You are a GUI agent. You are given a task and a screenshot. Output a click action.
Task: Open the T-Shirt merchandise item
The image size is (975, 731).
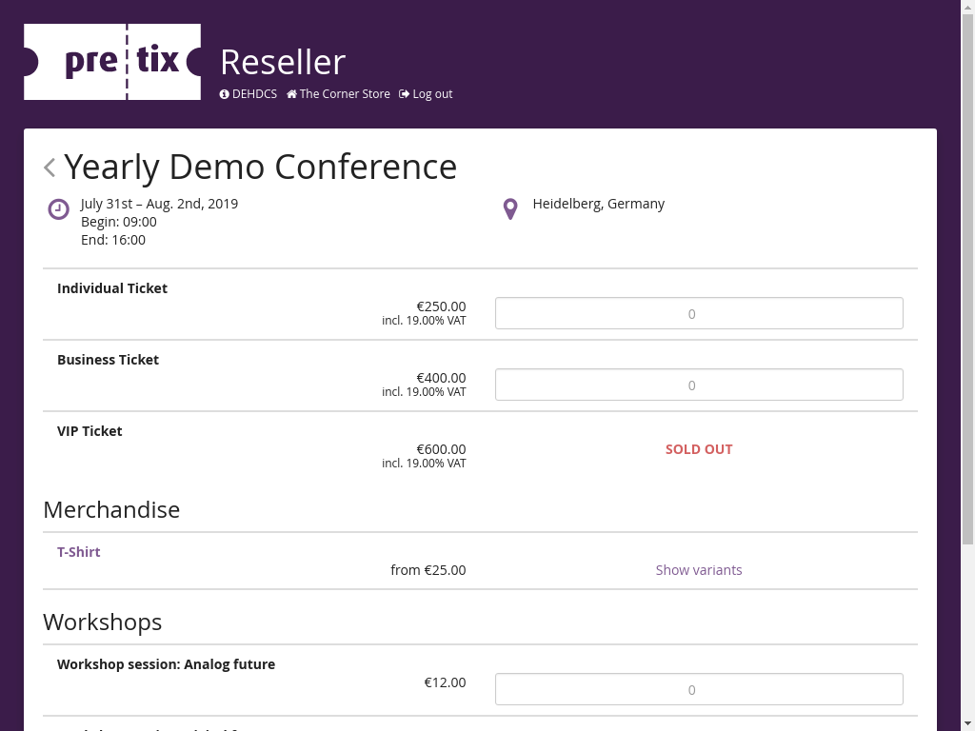click(x=79, y=552)
